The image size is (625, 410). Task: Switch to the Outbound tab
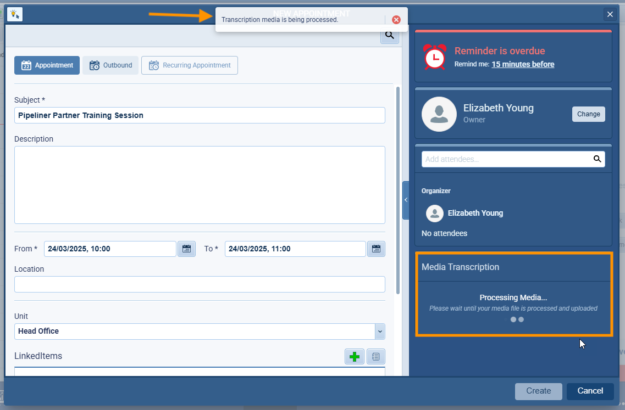point(110,65)
